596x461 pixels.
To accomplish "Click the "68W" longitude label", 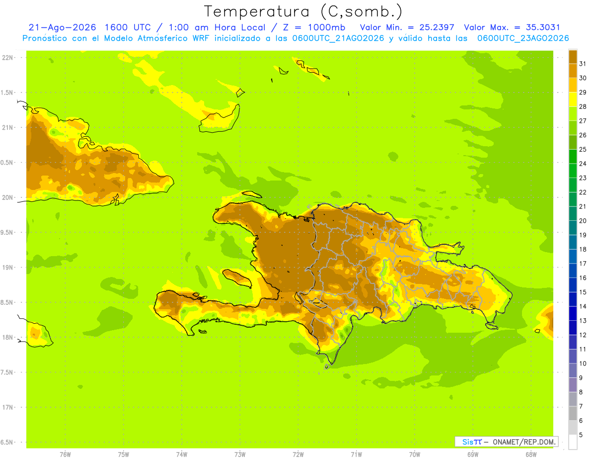I will coord(531,454).
